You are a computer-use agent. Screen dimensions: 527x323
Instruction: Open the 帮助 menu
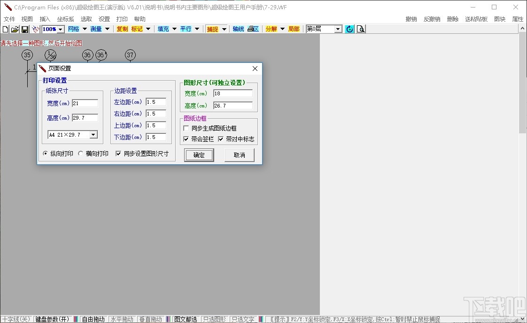coord(139,19)
